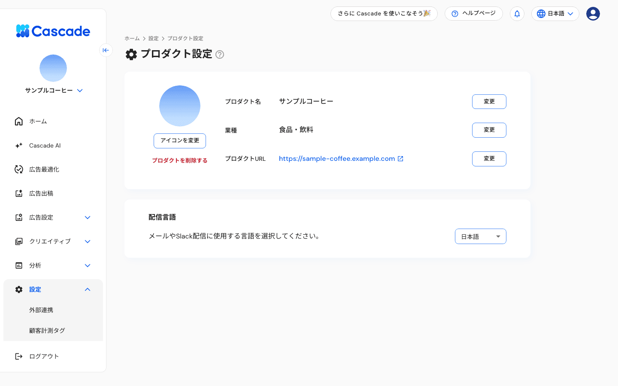Collapse the 設定 submenu chevron
This screenshot has height=386, width=618.
point(88,289)
